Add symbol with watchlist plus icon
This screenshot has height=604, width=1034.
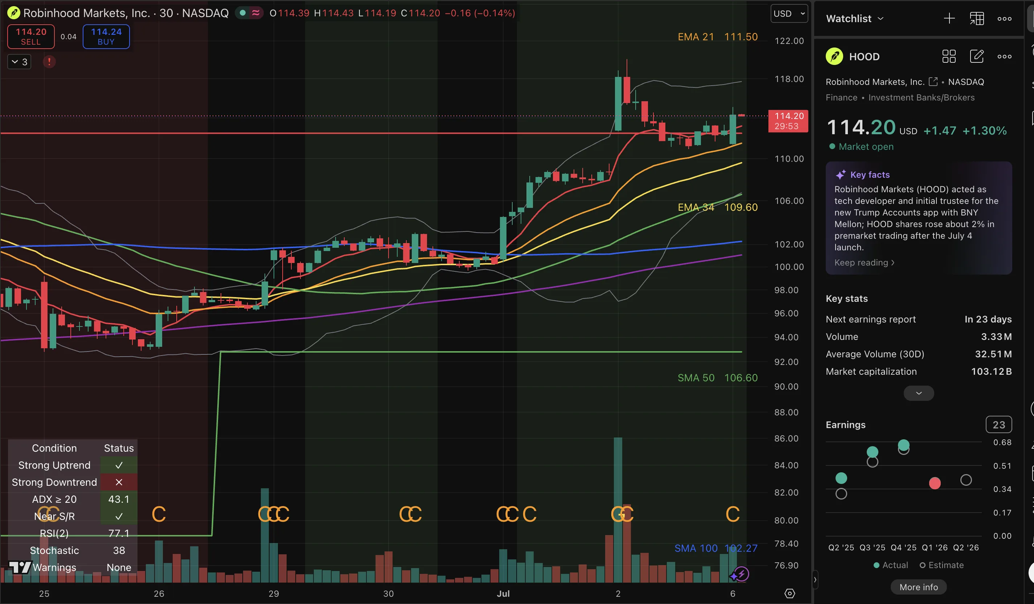[x=949, y=19]
